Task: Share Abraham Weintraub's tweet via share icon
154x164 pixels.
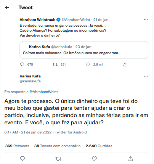Action: [x=125, y=64]
